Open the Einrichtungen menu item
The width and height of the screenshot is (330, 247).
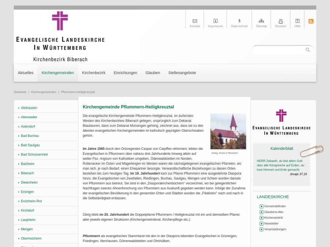click(x=125, y=73)
